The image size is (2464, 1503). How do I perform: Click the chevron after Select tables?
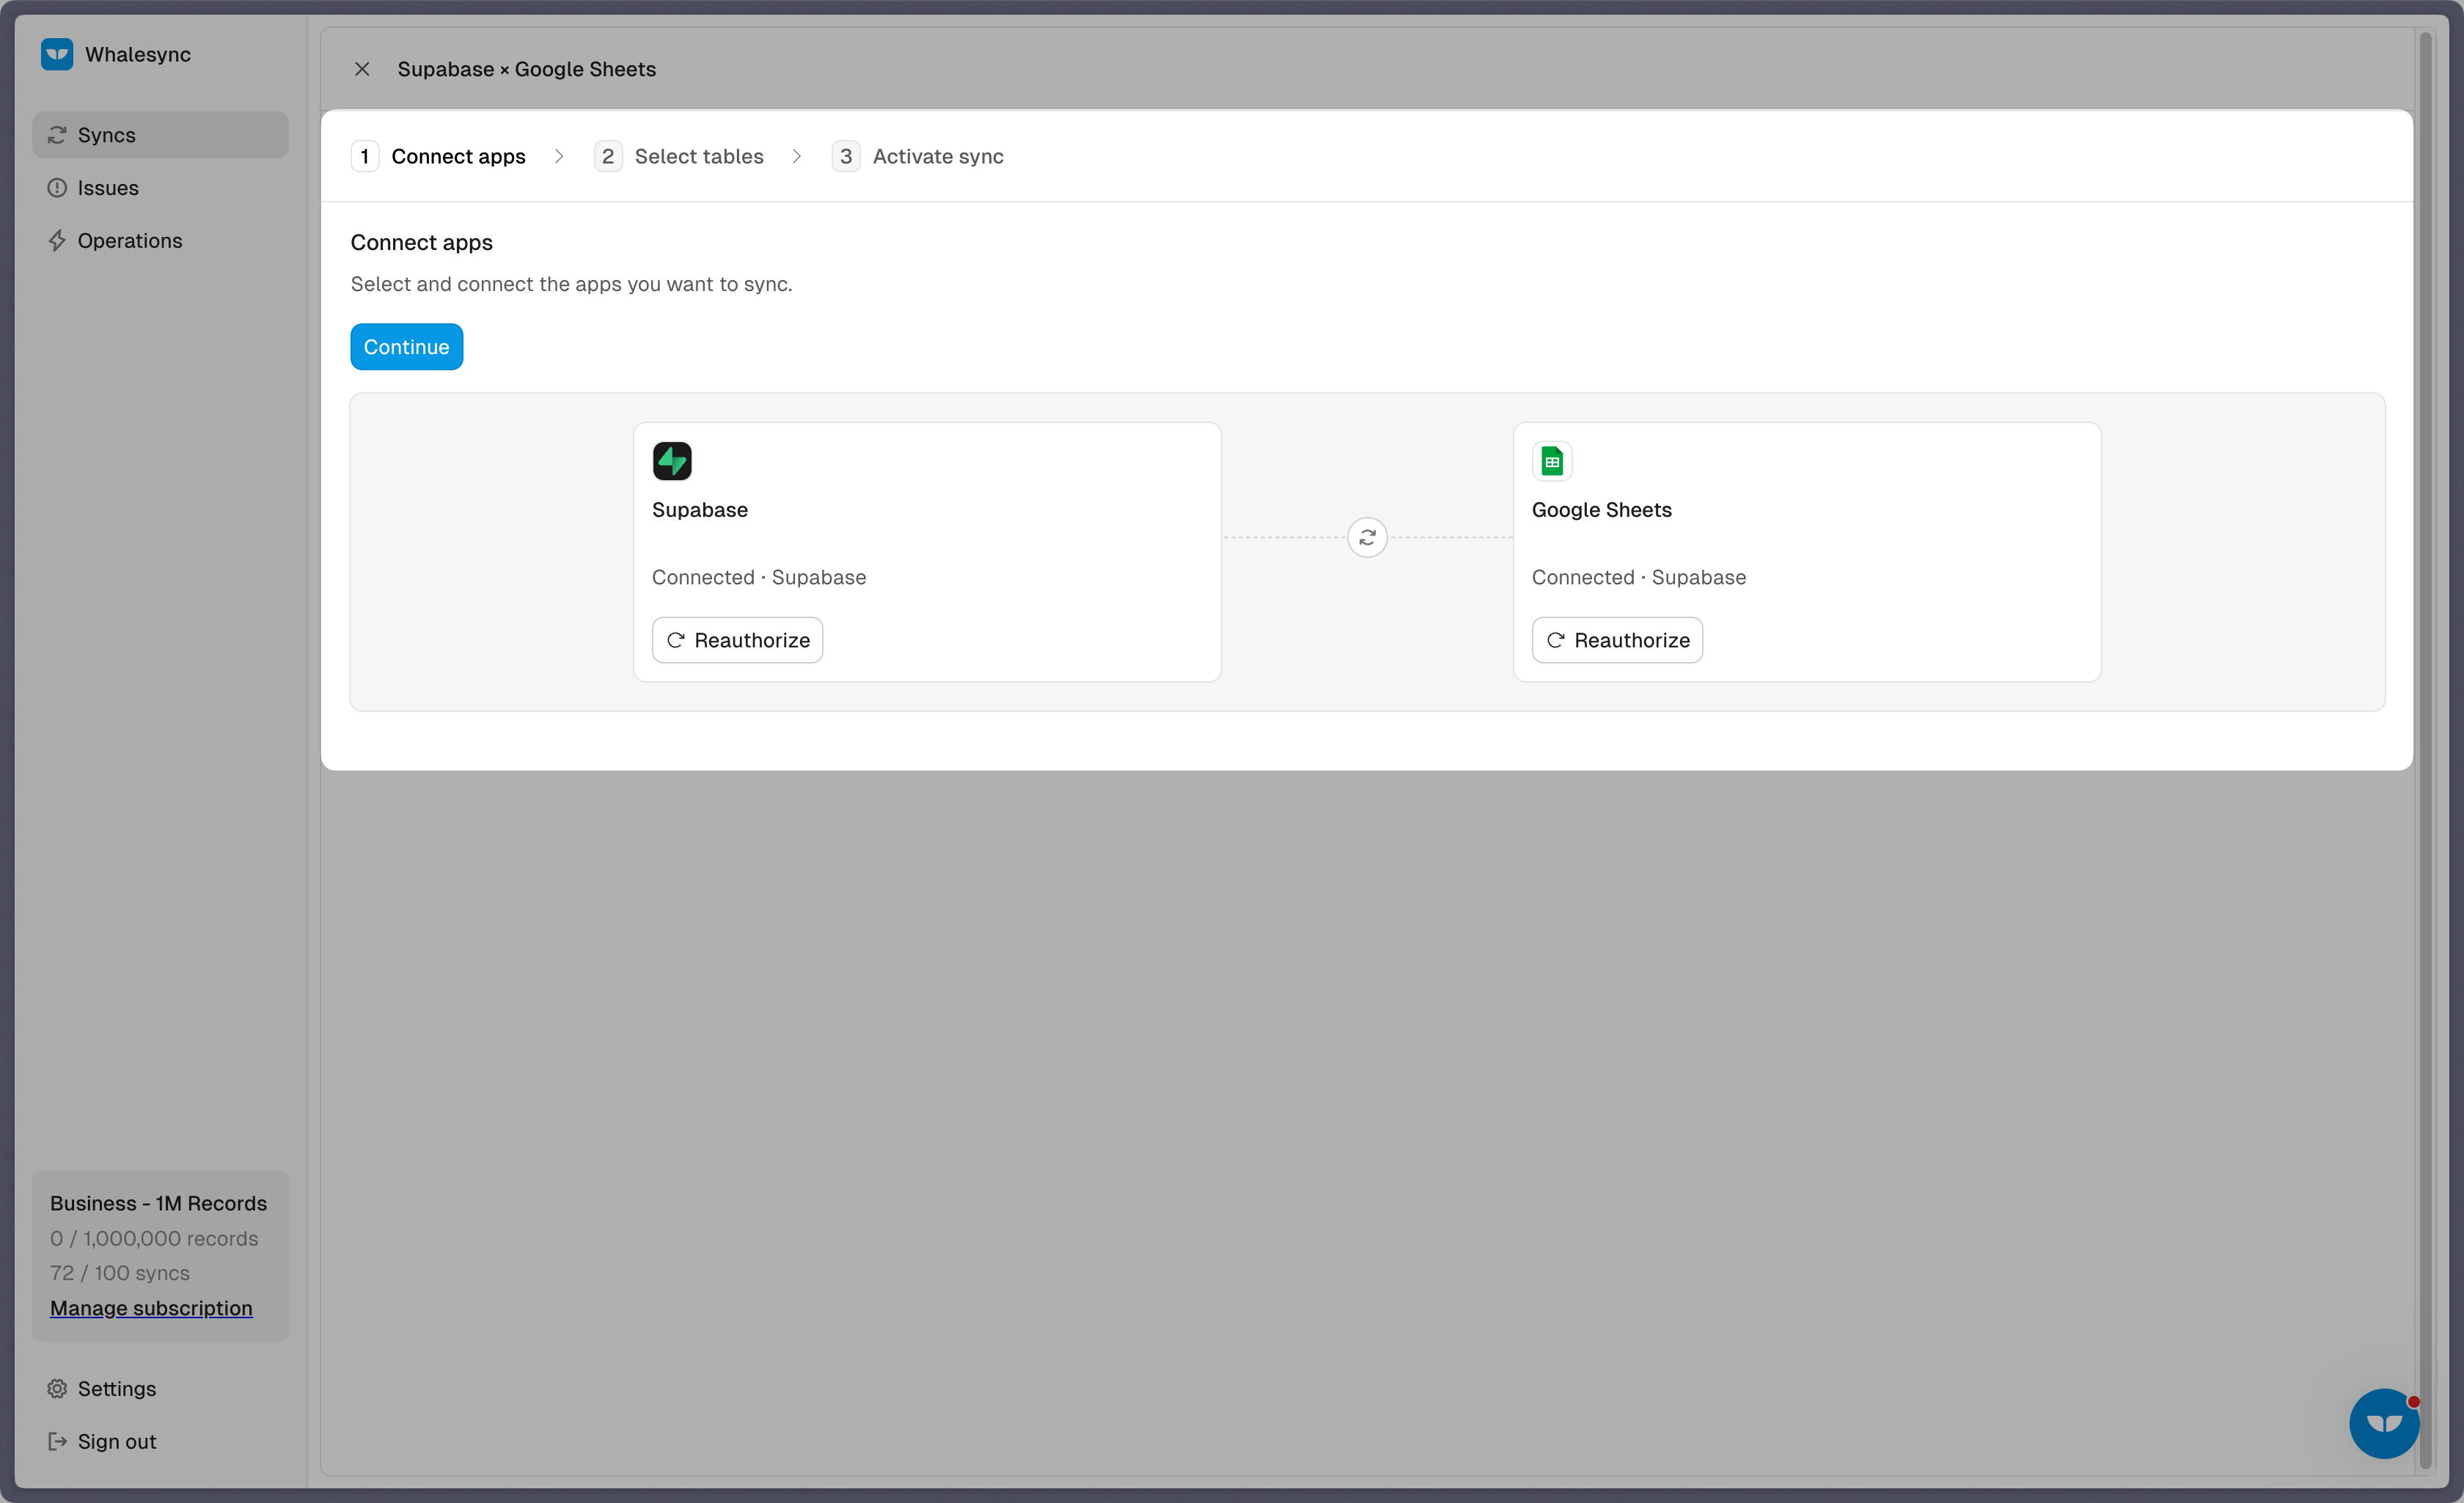[x=797, y=156]
